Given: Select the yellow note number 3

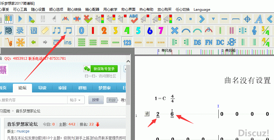Looking at the screenshot, I should pyautogui.click(x=116, y=31).
